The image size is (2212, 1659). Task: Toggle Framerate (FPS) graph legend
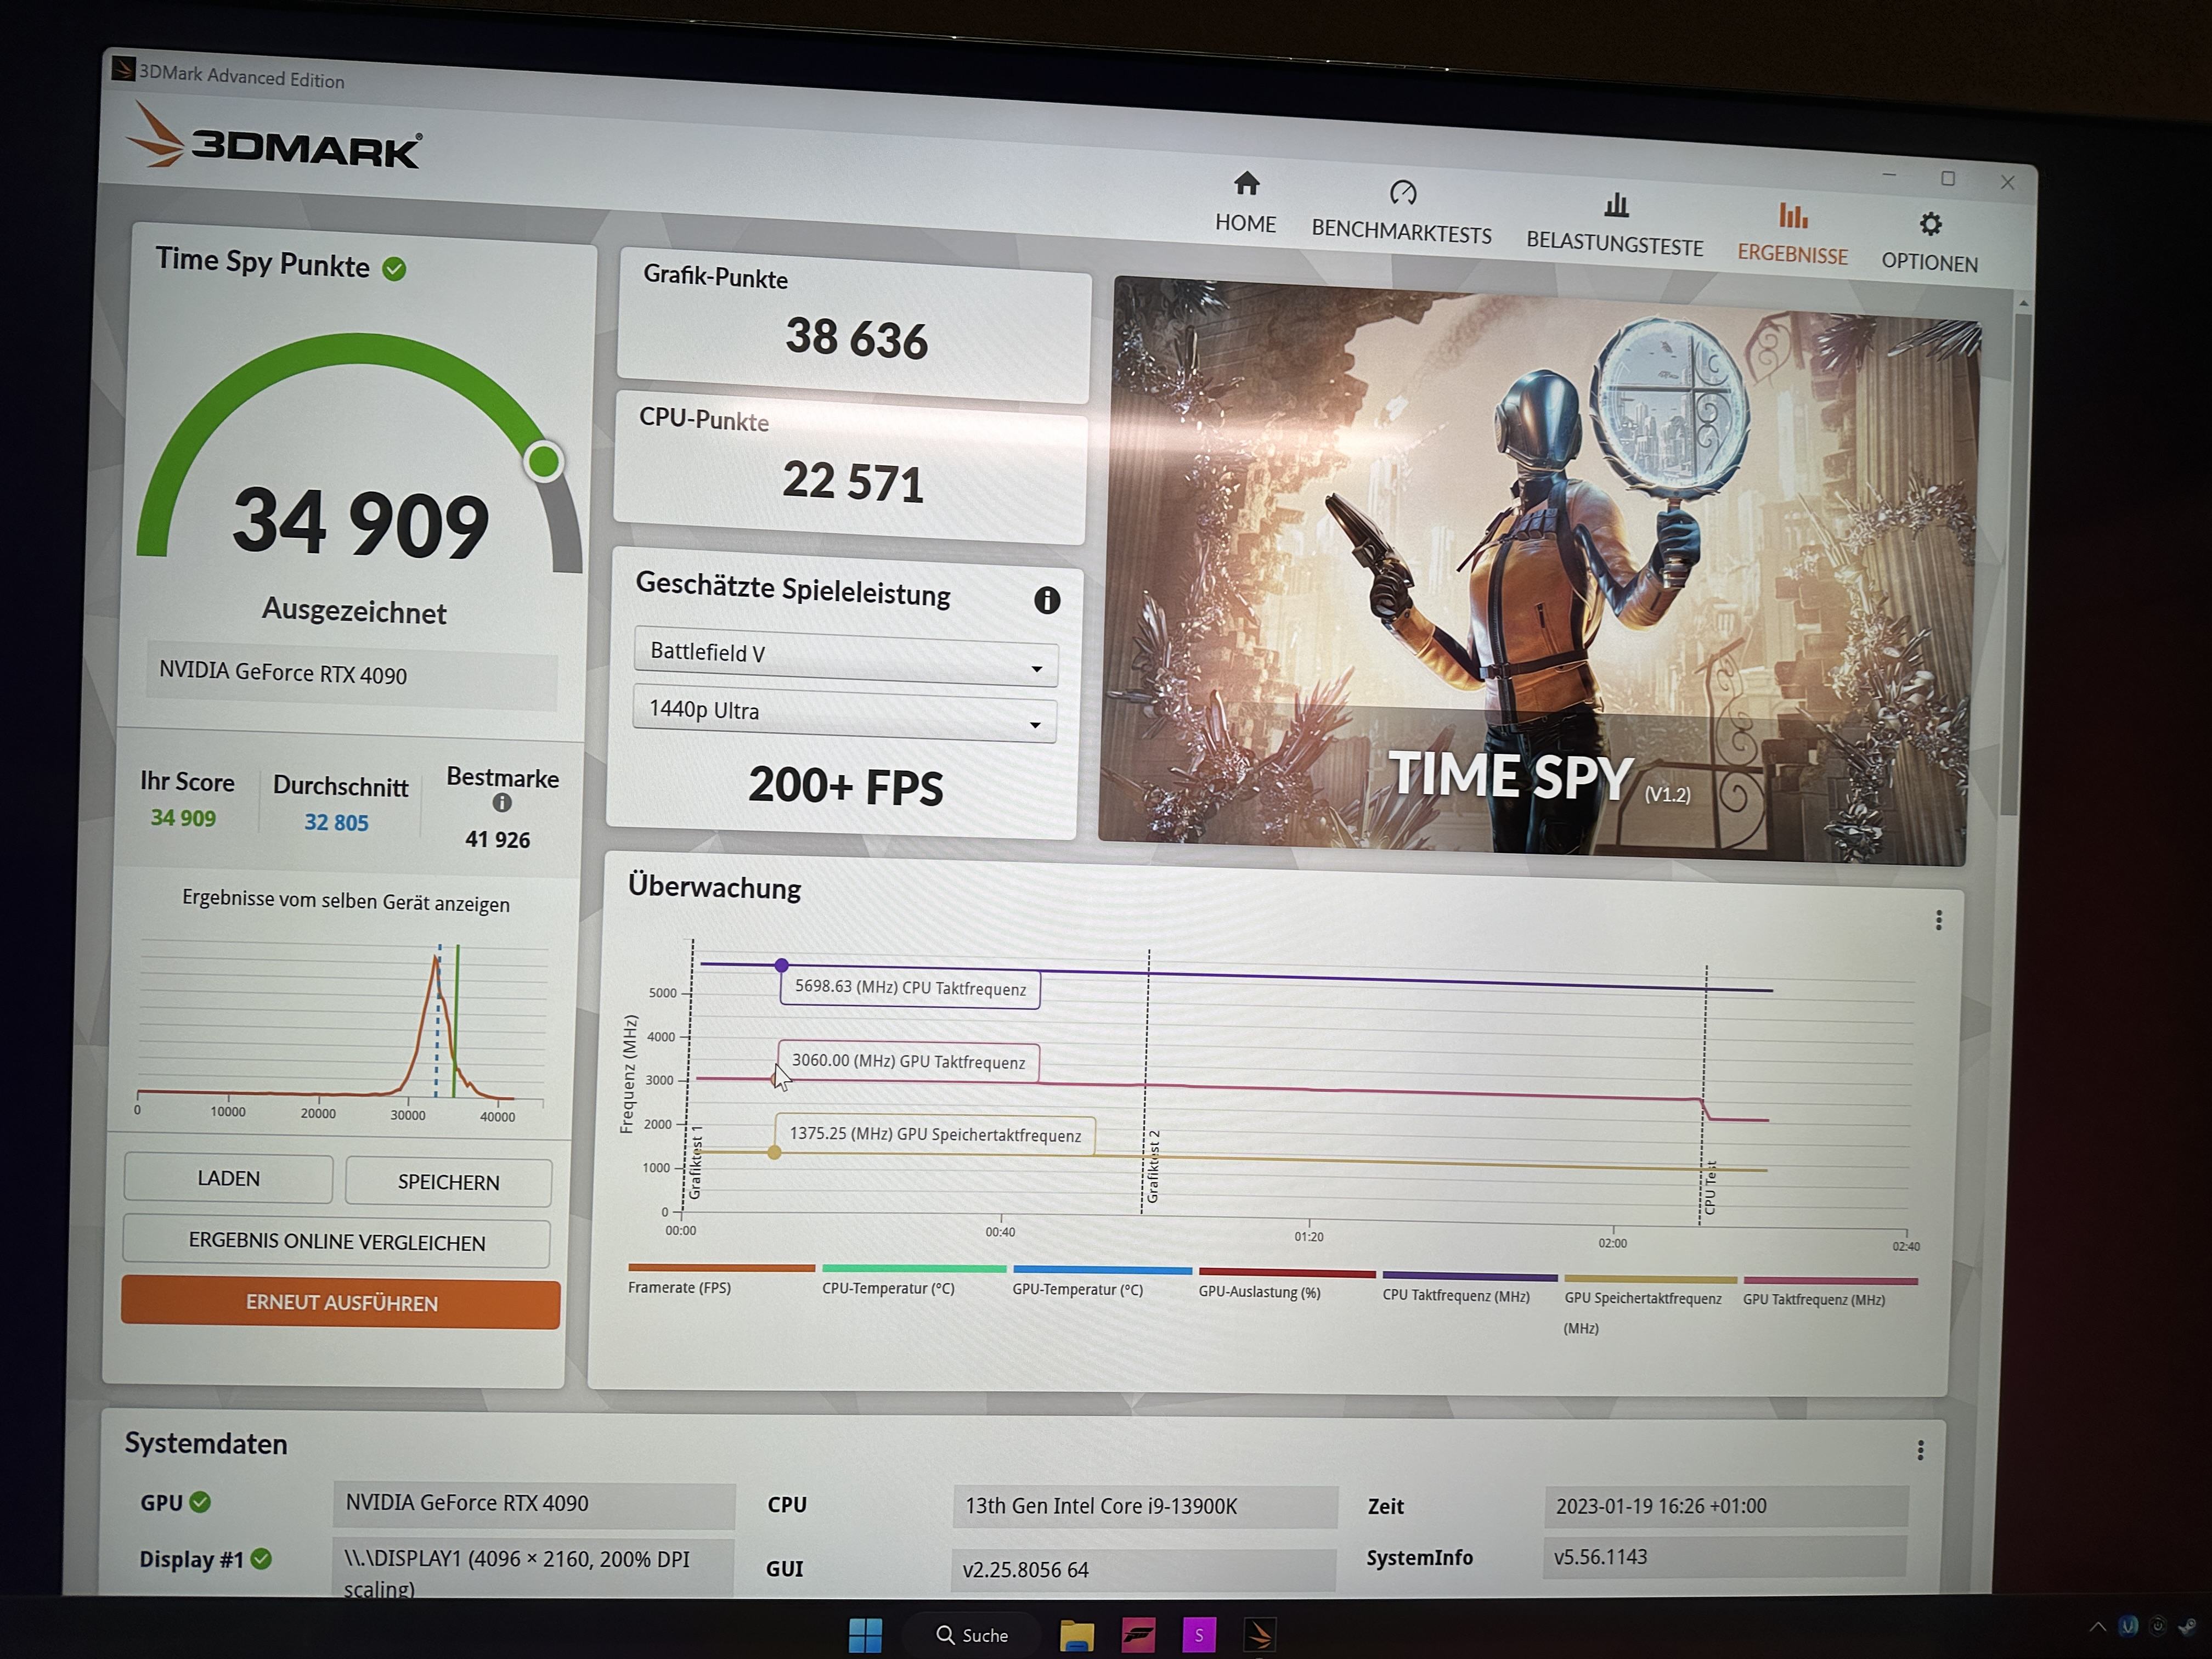click(x=721, y=1278)
